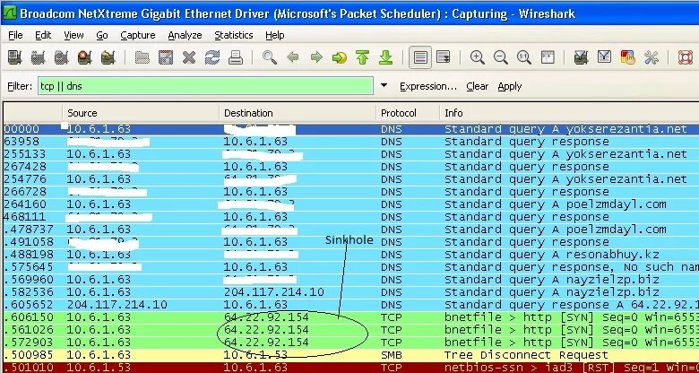Sort by the Source column header

(141, 113)
